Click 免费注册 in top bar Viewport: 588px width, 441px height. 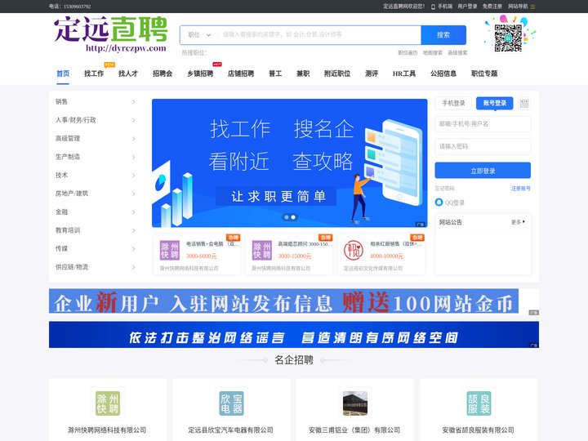click(492, 7)
